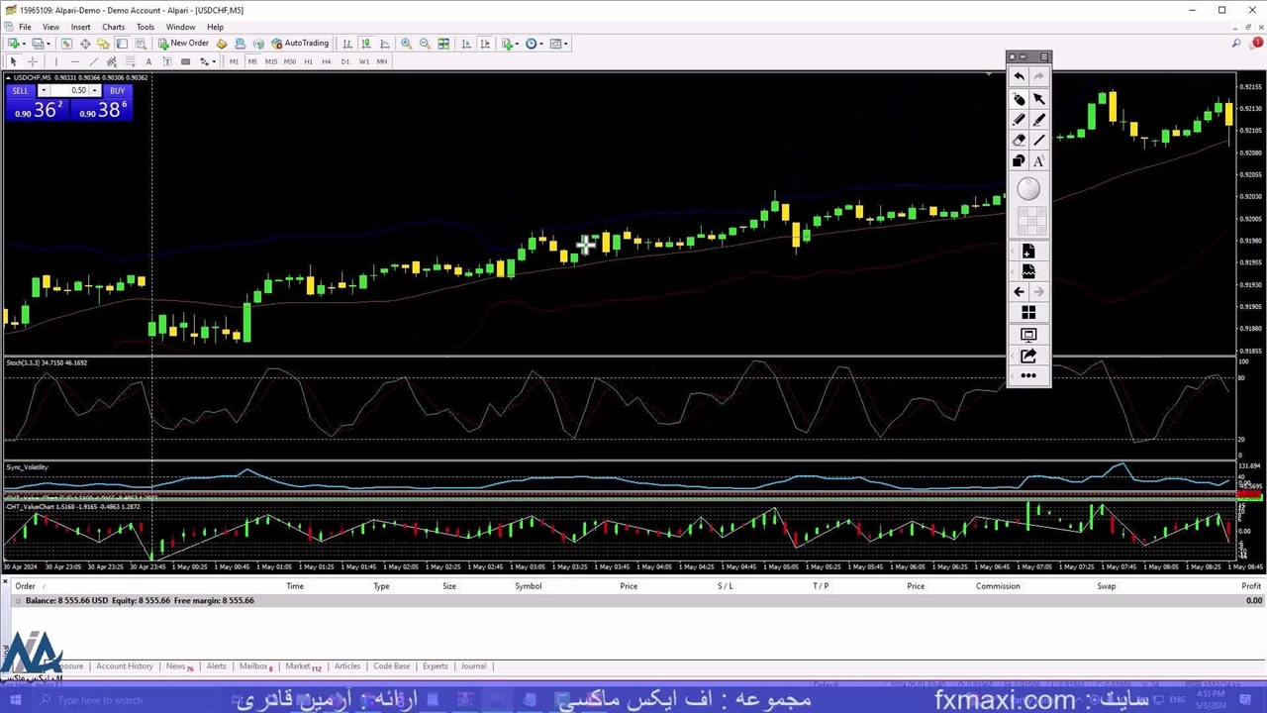Switch chart timeframe to H1
This screenshot has height=713, width=1267.
pos(308,61)
